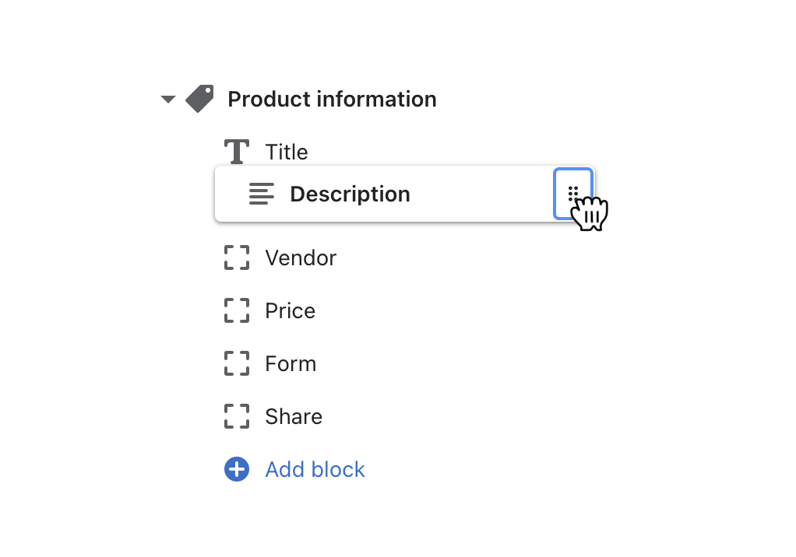This screenshot has width=796, height=557.
Task: Click the Add block link text
Action: pos(315,470)
